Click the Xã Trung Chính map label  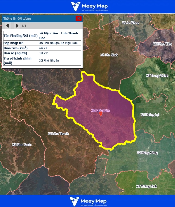[x=157, y=76]
